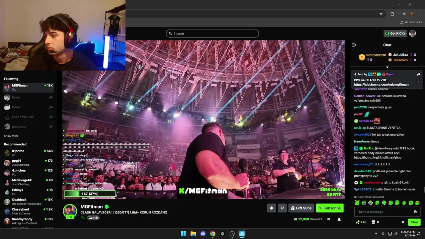This screenshot has height=239, width=425.
Task: Open the emoji picker in message box
Action: click(415, 212)
